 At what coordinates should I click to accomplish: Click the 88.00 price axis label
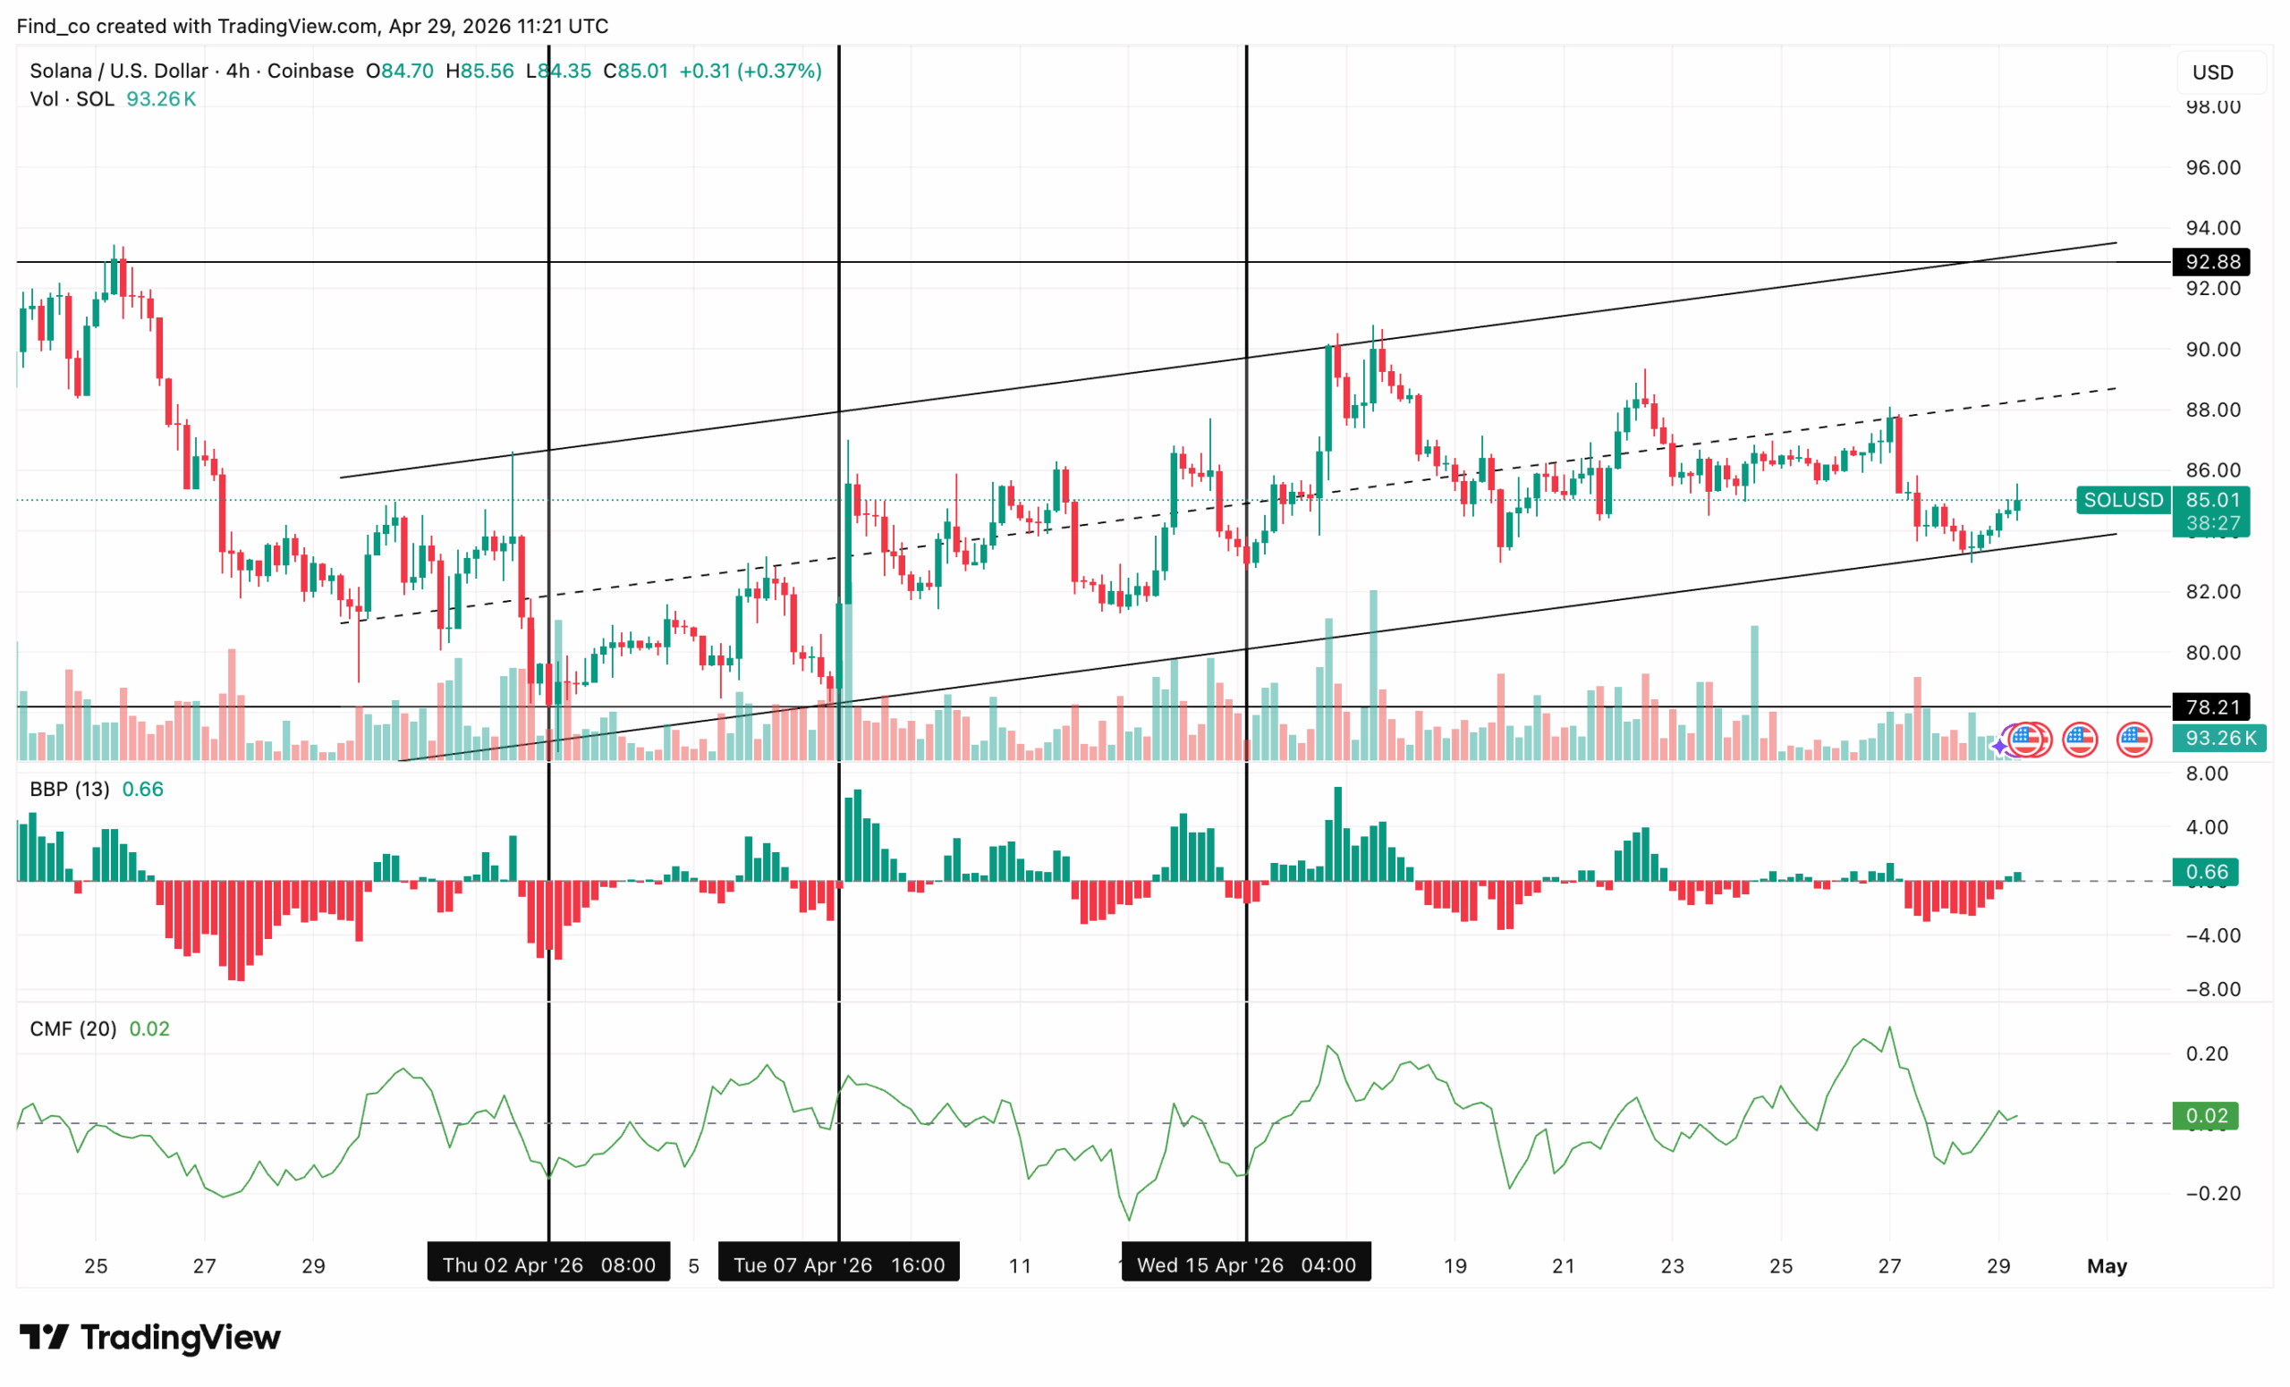[2213, 410]
